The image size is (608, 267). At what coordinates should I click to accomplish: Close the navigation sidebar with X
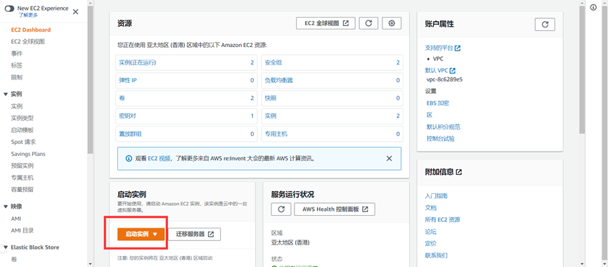(76, 12)
